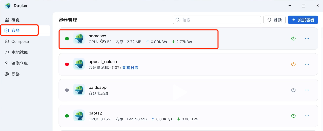
Task: Click the Docker whale logo in title bar
Action: [8, 6]
